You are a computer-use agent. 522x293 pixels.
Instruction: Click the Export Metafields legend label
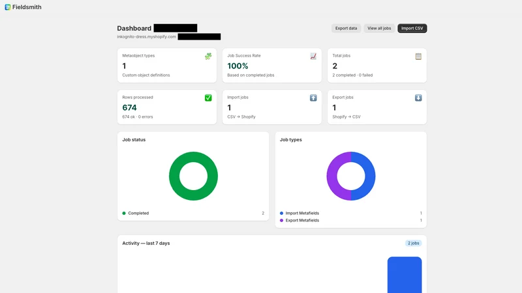coord(302,220)
